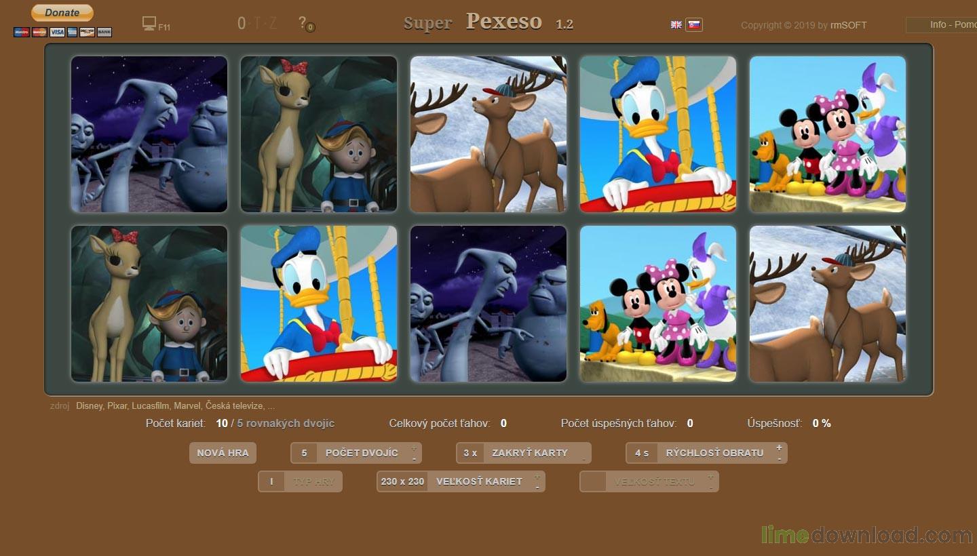Viewport: 977px width, 556px height.
Task: Flip the bottom-row Mickey and friends card
Action: pos(658,304)
